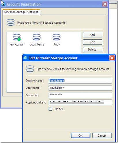
Task: Confirm changes with the OK button
Action: point(80,135)
